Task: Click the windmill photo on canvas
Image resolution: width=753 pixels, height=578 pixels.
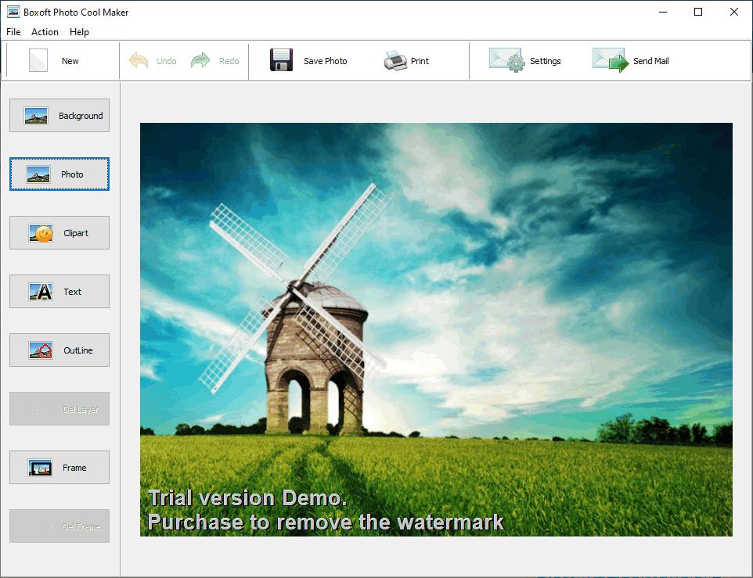Action: pyautogui.click(x=436, y=329)
